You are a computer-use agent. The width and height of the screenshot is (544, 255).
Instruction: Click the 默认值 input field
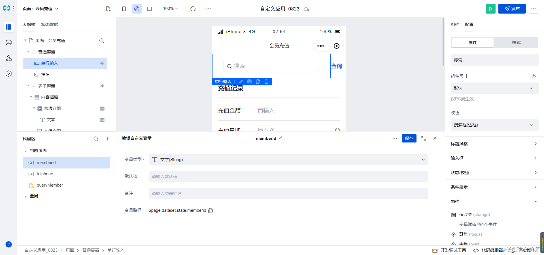pyautogui.click(x=288, y=176)
